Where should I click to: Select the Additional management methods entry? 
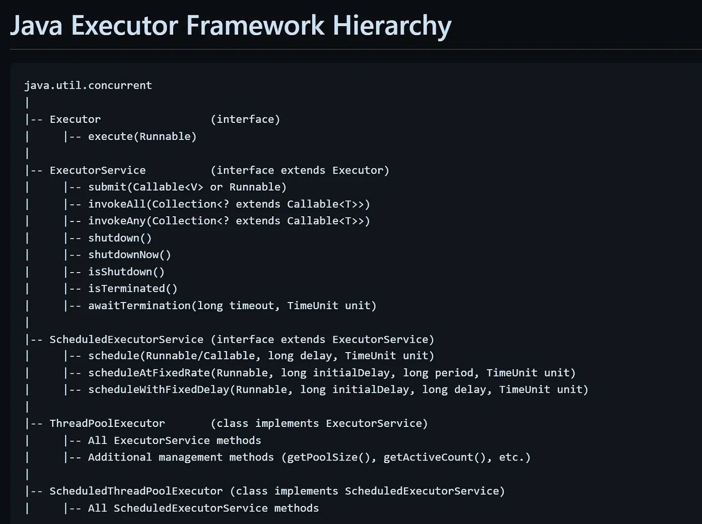pos(309,457)
